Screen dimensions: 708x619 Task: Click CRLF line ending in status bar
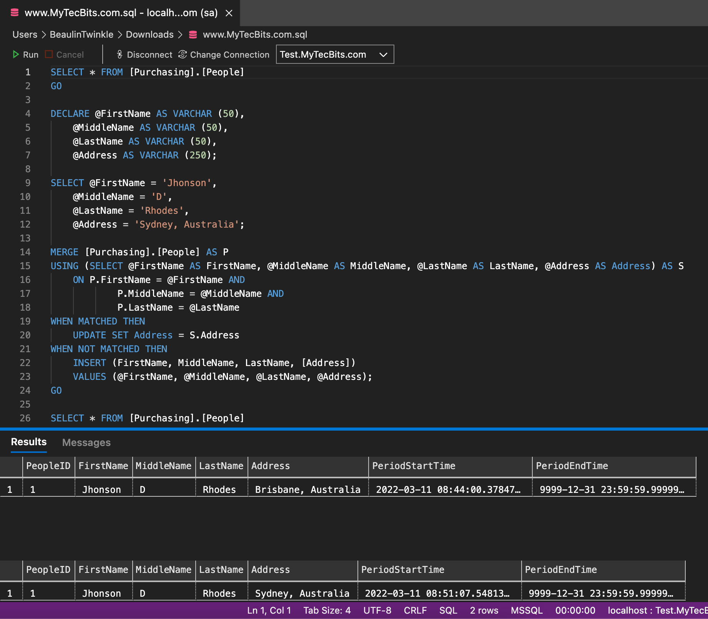tap(415, 611)
